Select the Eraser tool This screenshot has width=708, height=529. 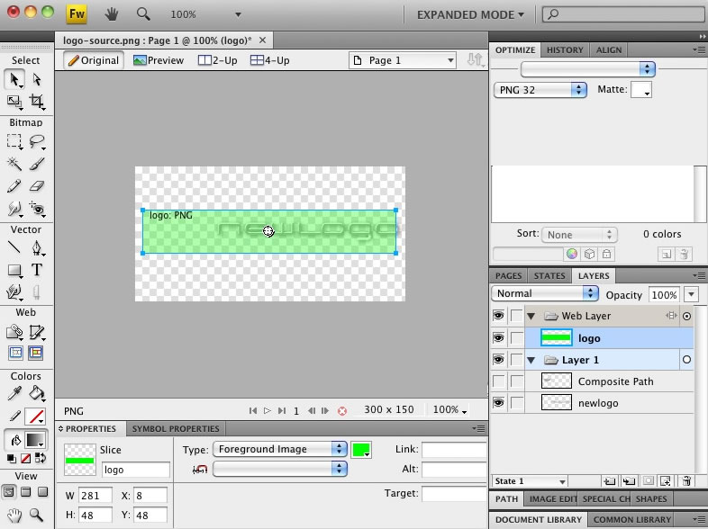coord(37,186)
